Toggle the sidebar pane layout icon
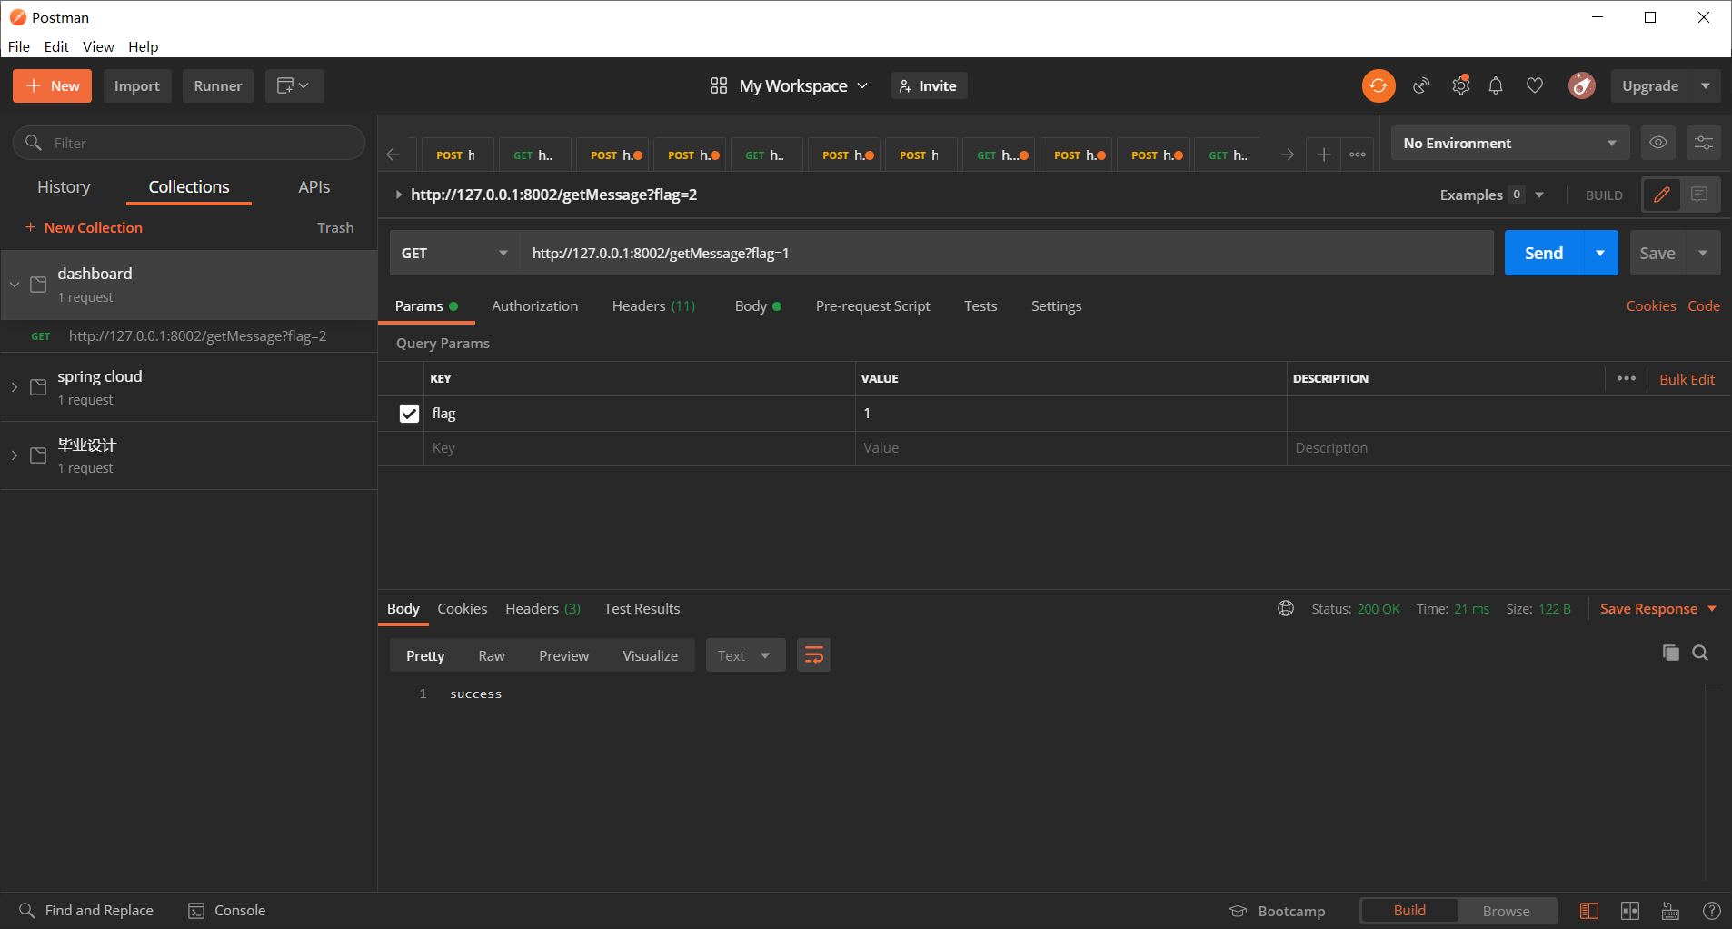Screen dimensions: 1732x929 pos(1589,911)
